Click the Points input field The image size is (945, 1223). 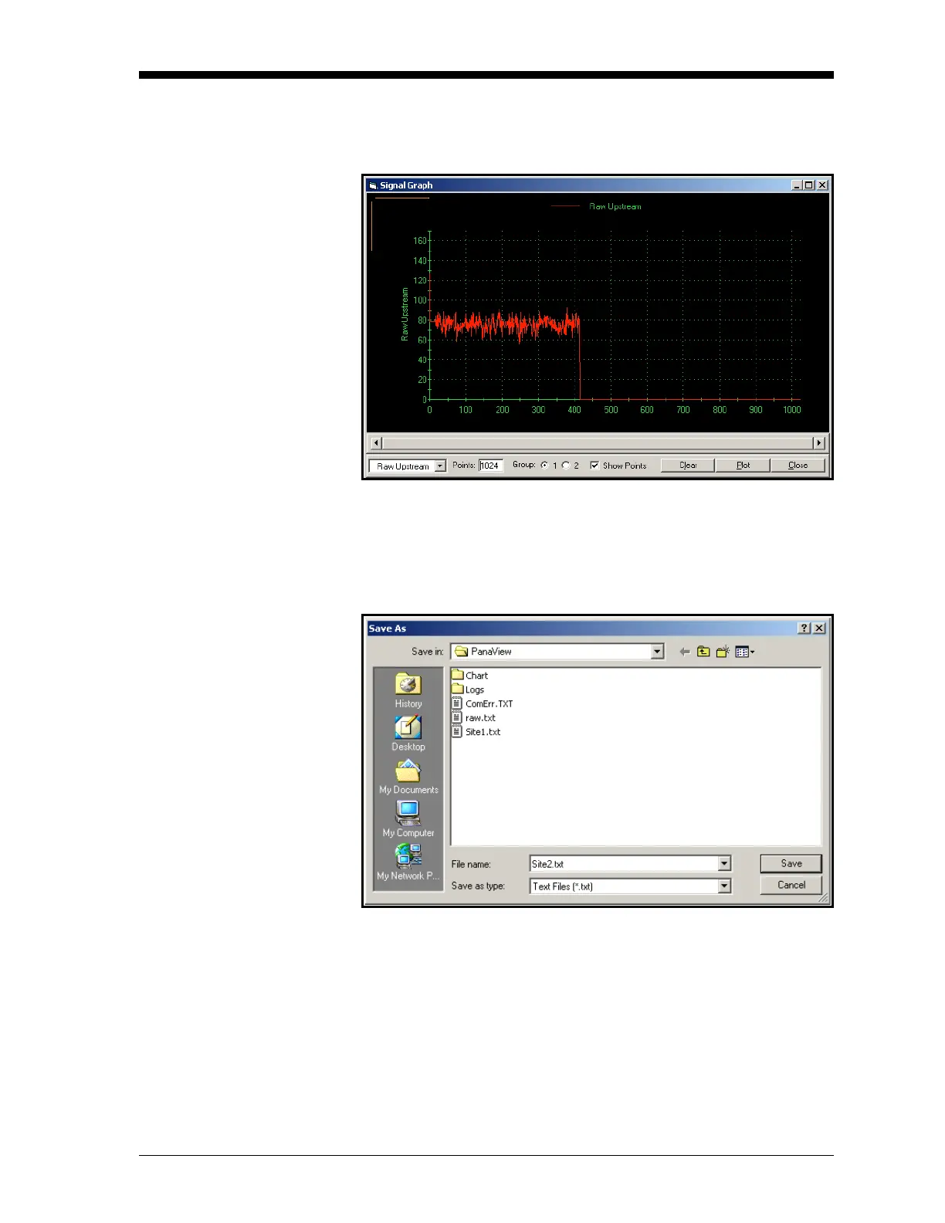pyautogui.click(x=491, y=466)
